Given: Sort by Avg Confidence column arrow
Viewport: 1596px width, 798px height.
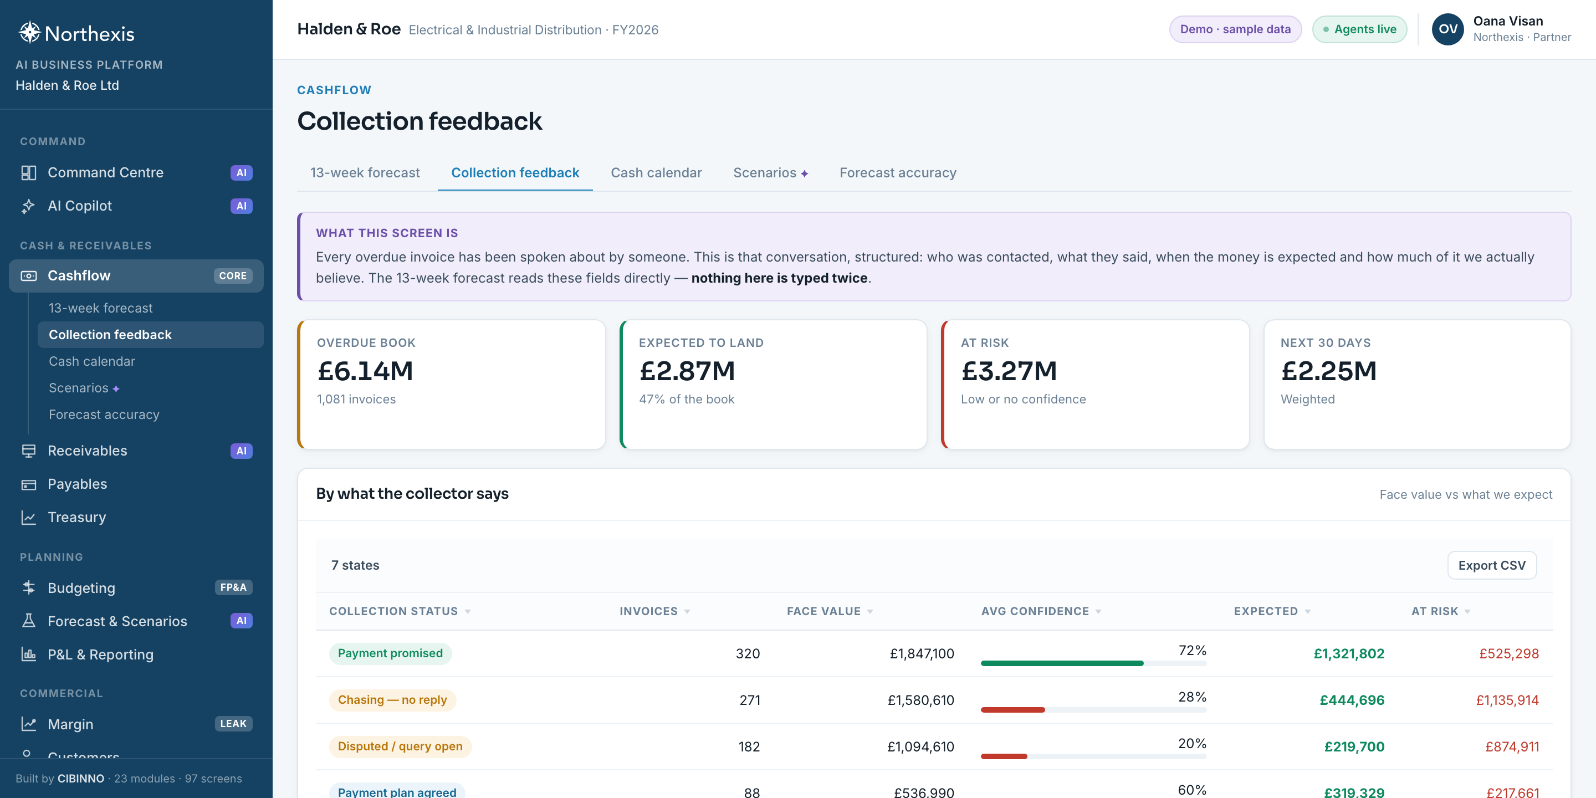Looking at the screenshot, I should click(1098, 611).
